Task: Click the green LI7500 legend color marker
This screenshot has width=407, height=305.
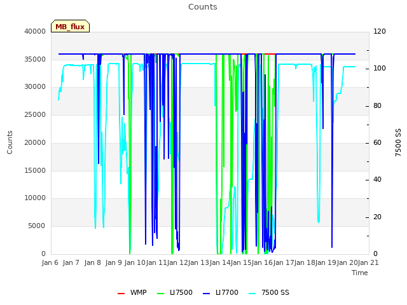Action: (161, 294)
